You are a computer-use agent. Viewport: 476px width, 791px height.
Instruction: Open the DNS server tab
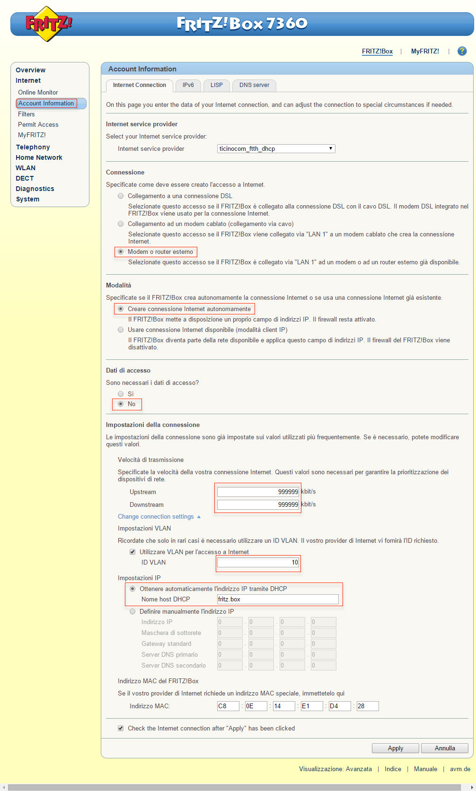click(254, 85)
